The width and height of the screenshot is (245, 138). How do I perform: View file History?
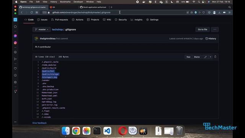[211, 38]
